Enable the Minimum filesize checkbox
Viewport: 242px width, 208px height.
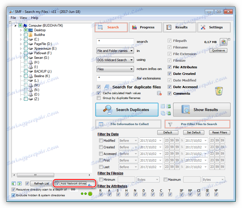(x=101, y=179)
